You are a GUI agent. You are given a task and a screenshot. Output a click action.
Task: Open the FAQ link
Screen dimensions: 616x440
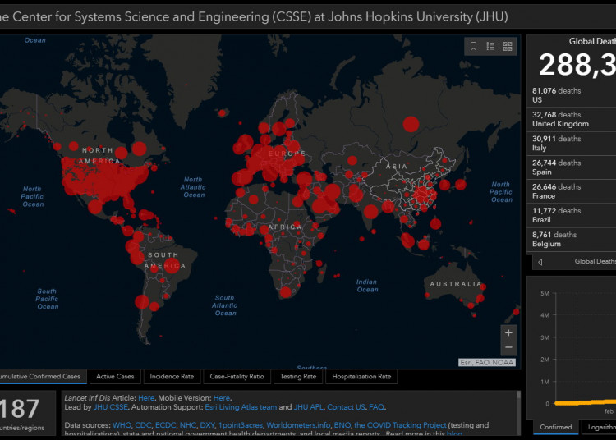coord(376,407)
